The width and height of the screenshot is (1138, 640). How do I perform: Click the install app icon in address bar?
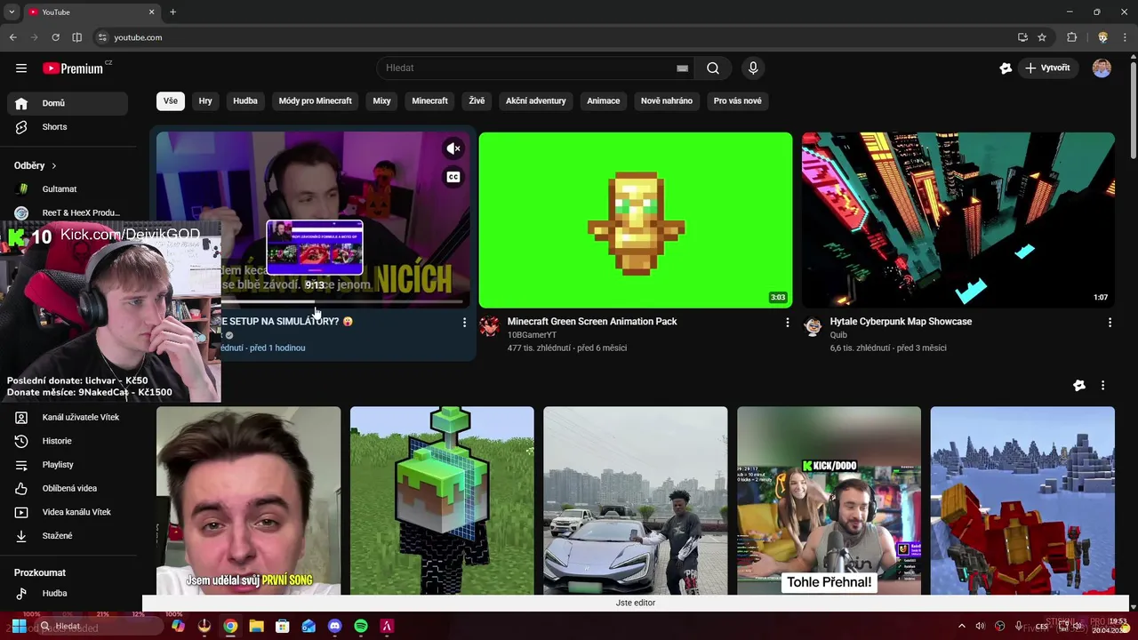point(1022,37)
